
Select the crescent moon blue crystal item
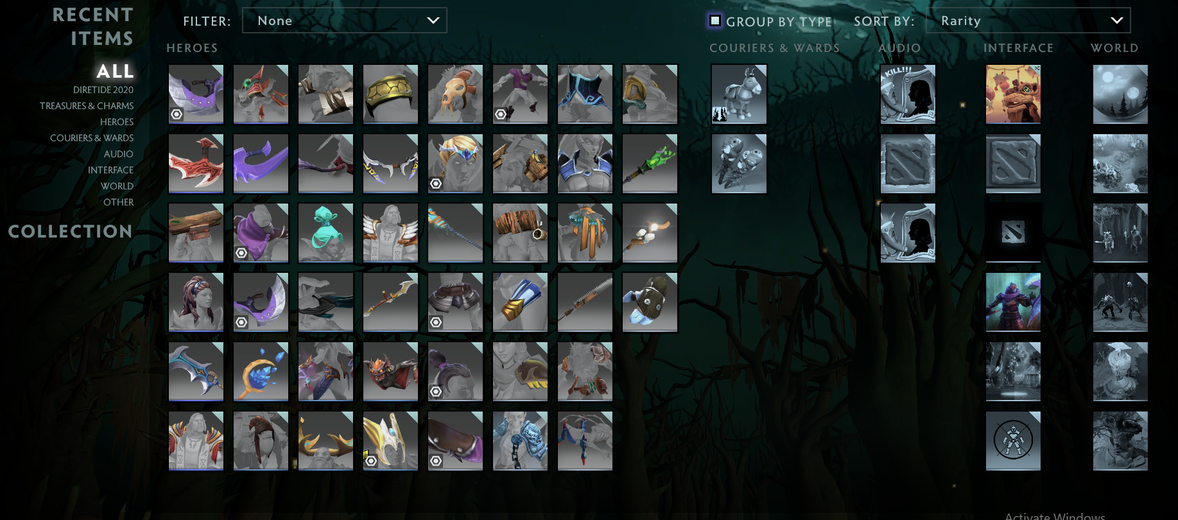click(x=261, y=371)
